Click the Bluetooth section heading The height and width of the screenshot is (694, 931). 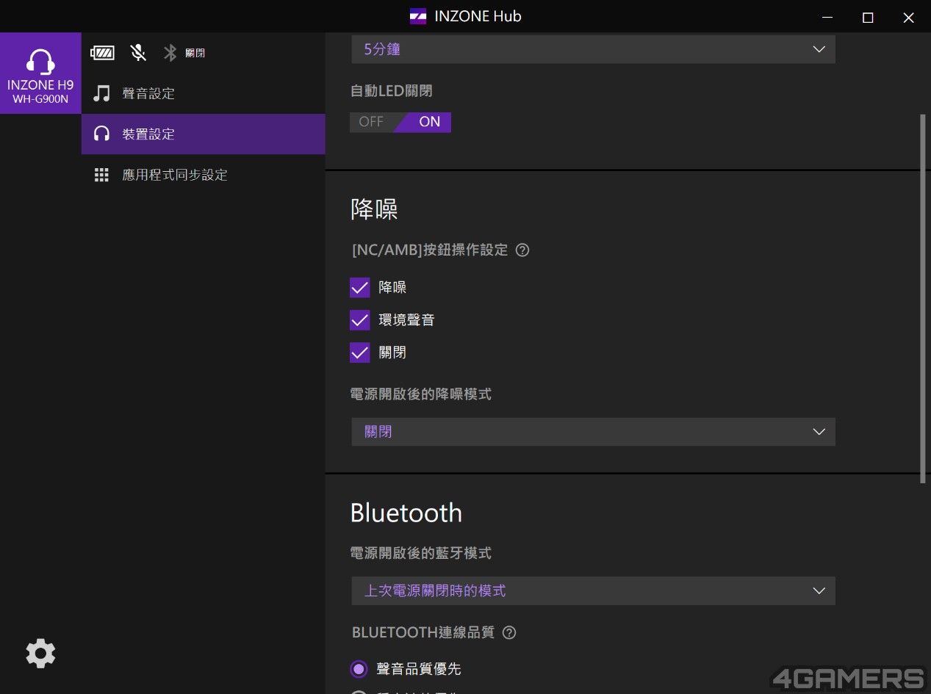[x=406, y=513]
